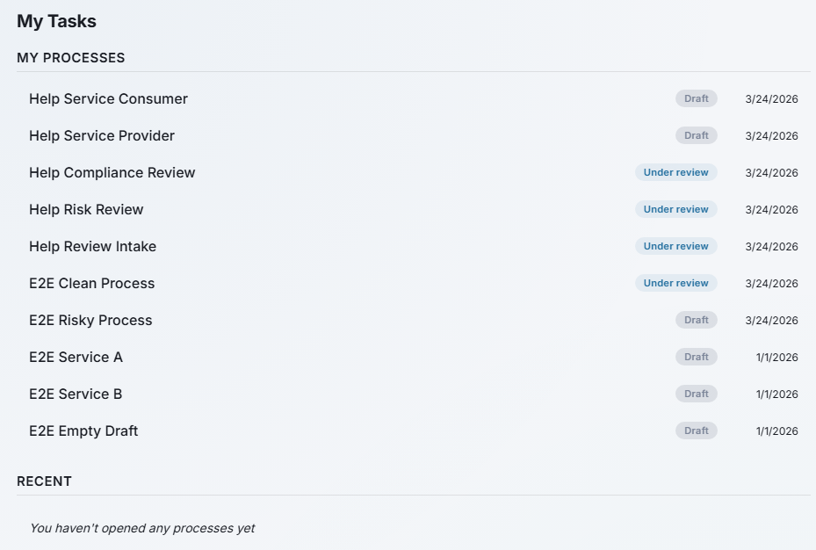Click Under review badge for Help Compliance Review

pyautogui.click(x=675, y=172)
